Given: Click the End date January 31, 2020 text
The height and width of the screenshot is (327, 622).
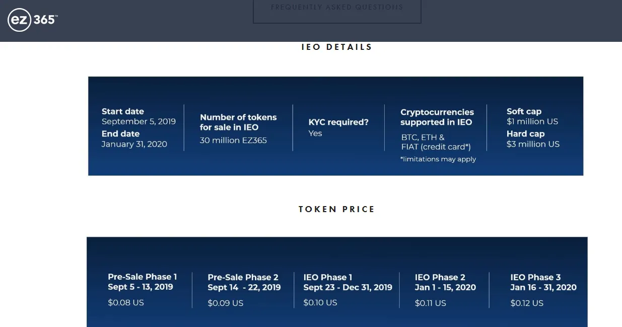Looking at the screenshot, I should 134,139.
